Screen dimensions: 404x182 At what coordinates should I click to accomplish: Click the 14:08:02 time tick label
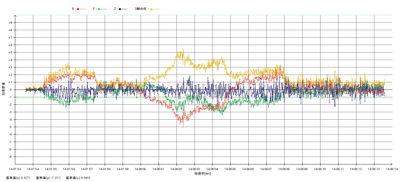click(x=177, y=169)
